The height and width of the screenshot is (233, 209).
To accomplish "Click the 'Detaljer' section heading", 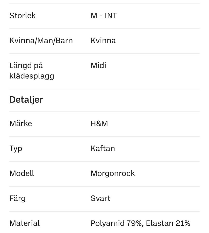I will click(x=26, y=100).
